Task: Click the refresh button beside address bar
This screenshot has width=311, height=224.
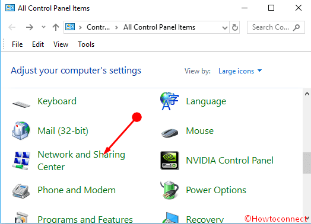Action: click(235, 27)
